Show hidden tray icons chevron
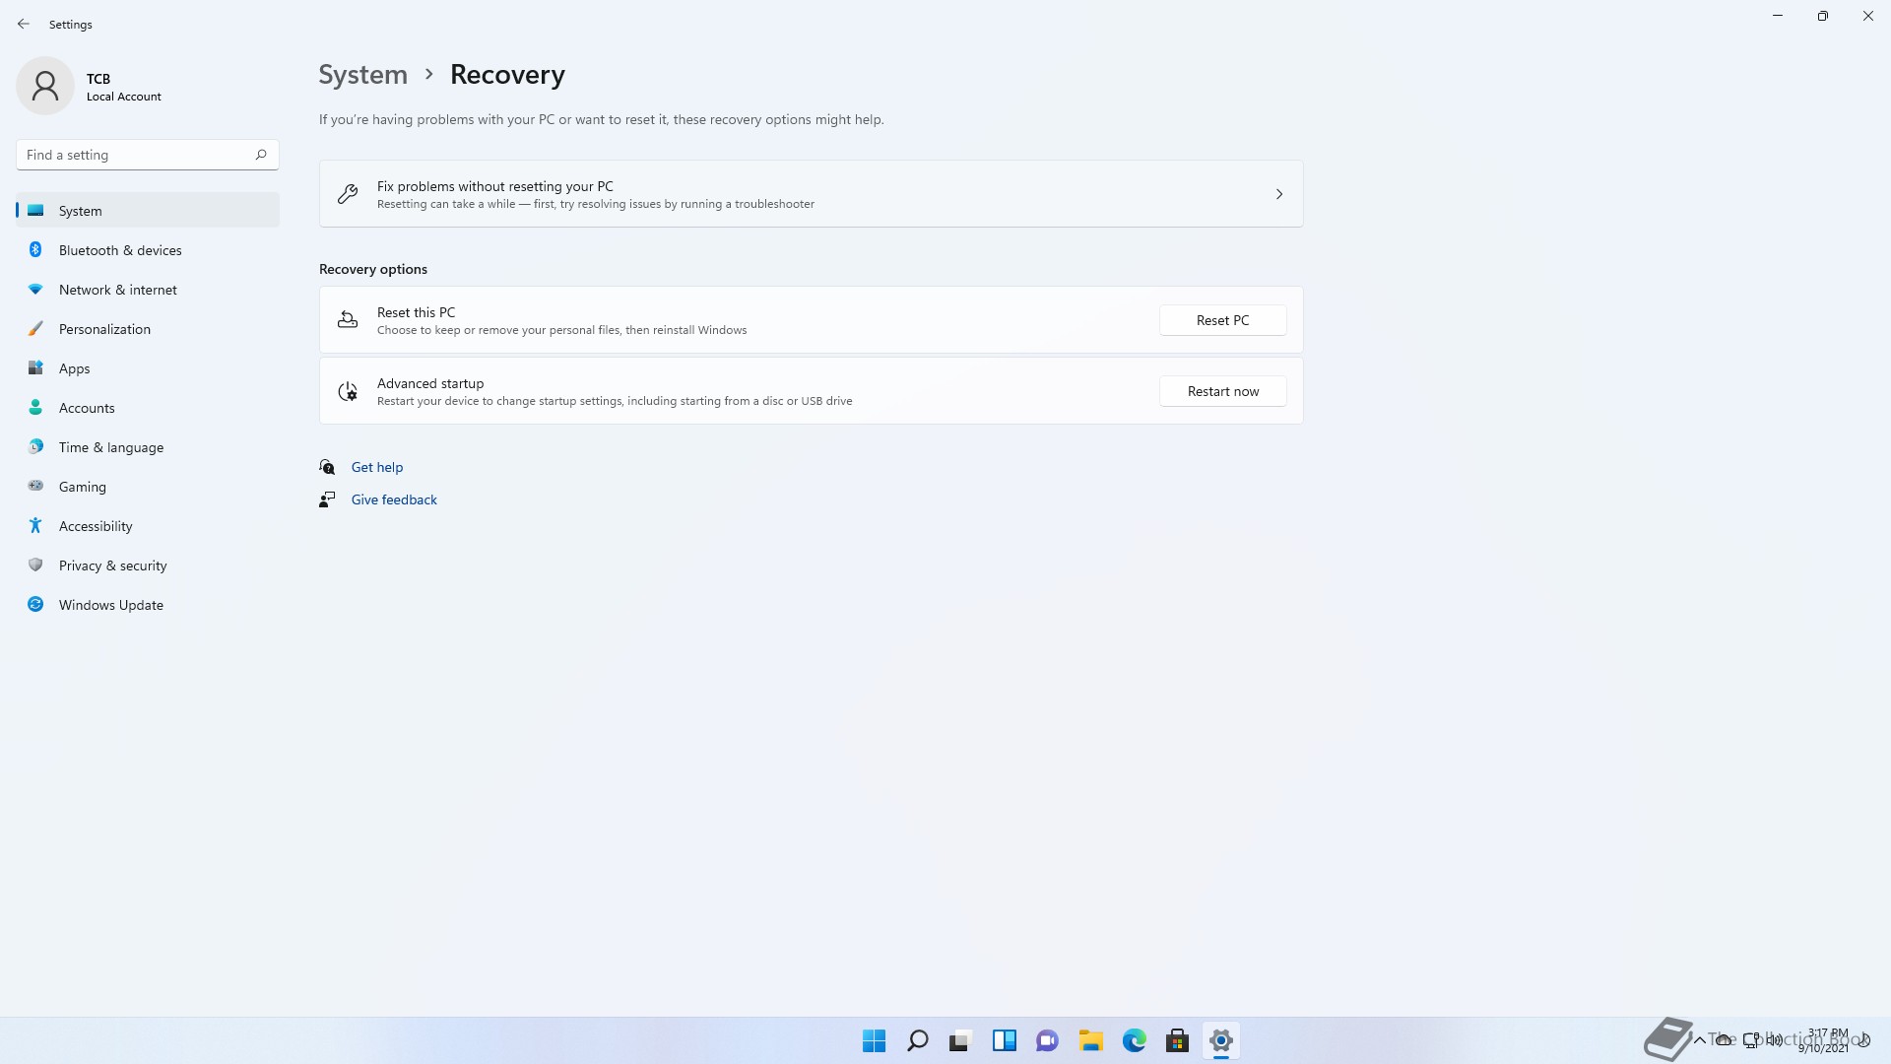 pyautogui.click(x=1699, y=1040)
